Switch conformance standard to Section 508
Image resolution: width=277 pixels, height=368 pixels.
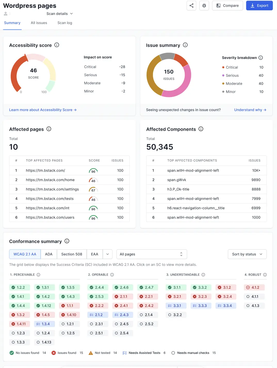72,254
